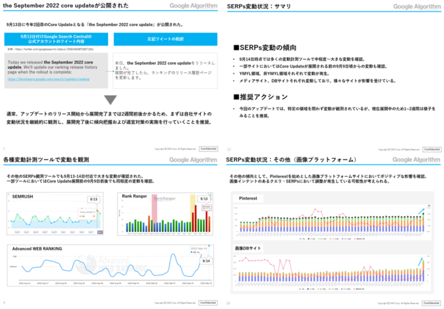This screenshot has width=444, height=309.
Task: Select the ■推奨アクション heading
Action: tap(260, 97)
